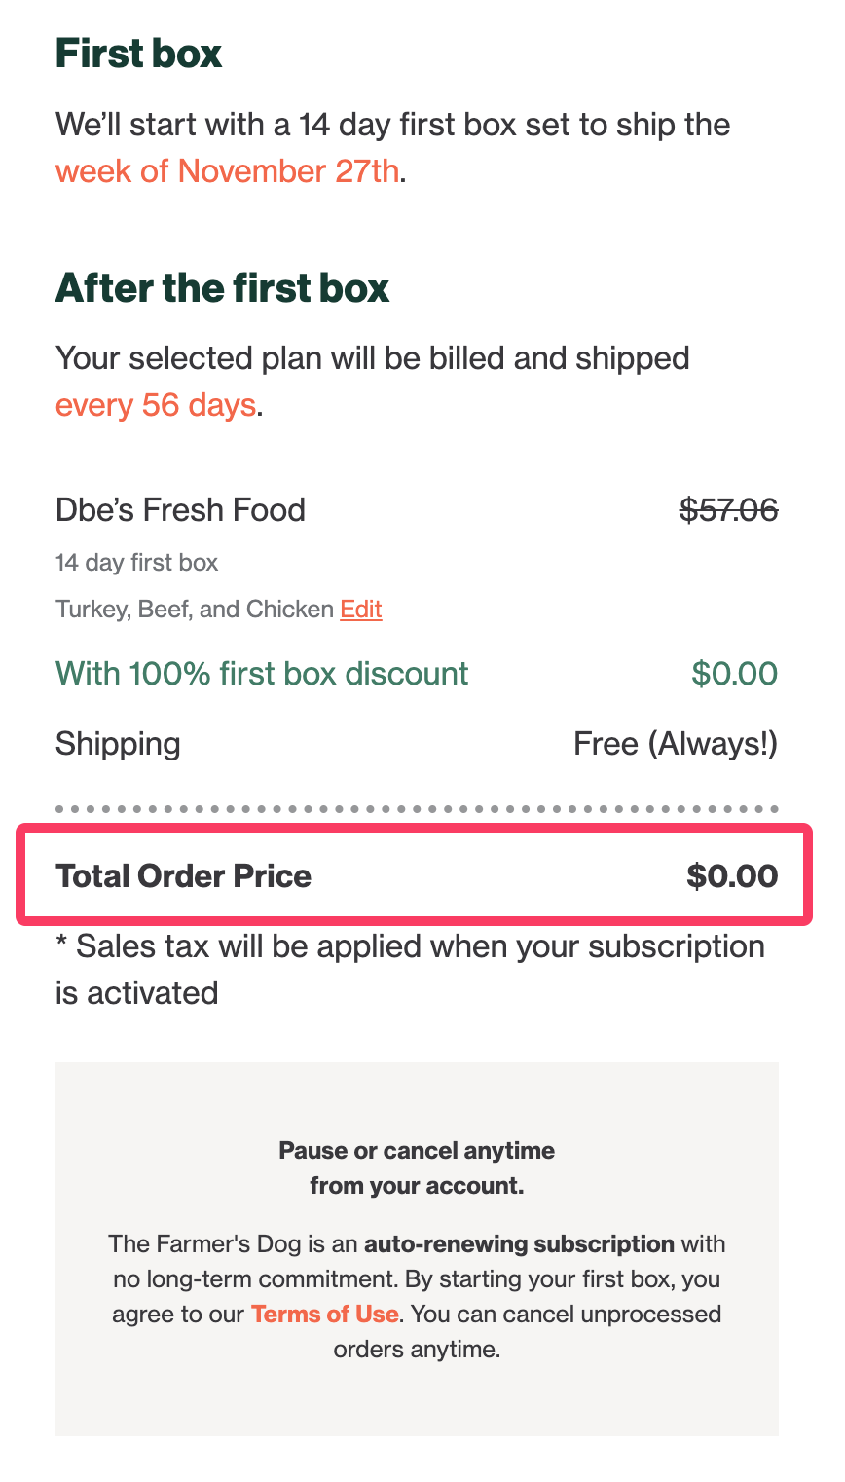
Task: Click "With 100% first box discount" label
Action: [262, 674]
